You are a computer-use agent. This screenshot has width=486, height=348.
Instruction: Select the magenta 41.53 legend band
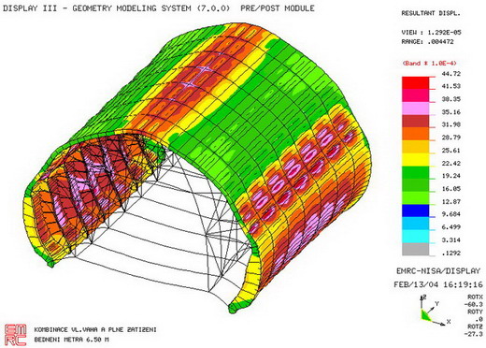(415, 95)
